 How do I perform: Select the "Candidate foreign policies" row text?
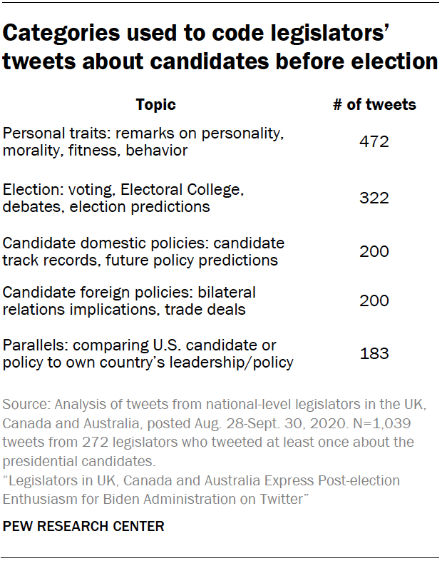point(129,293)
